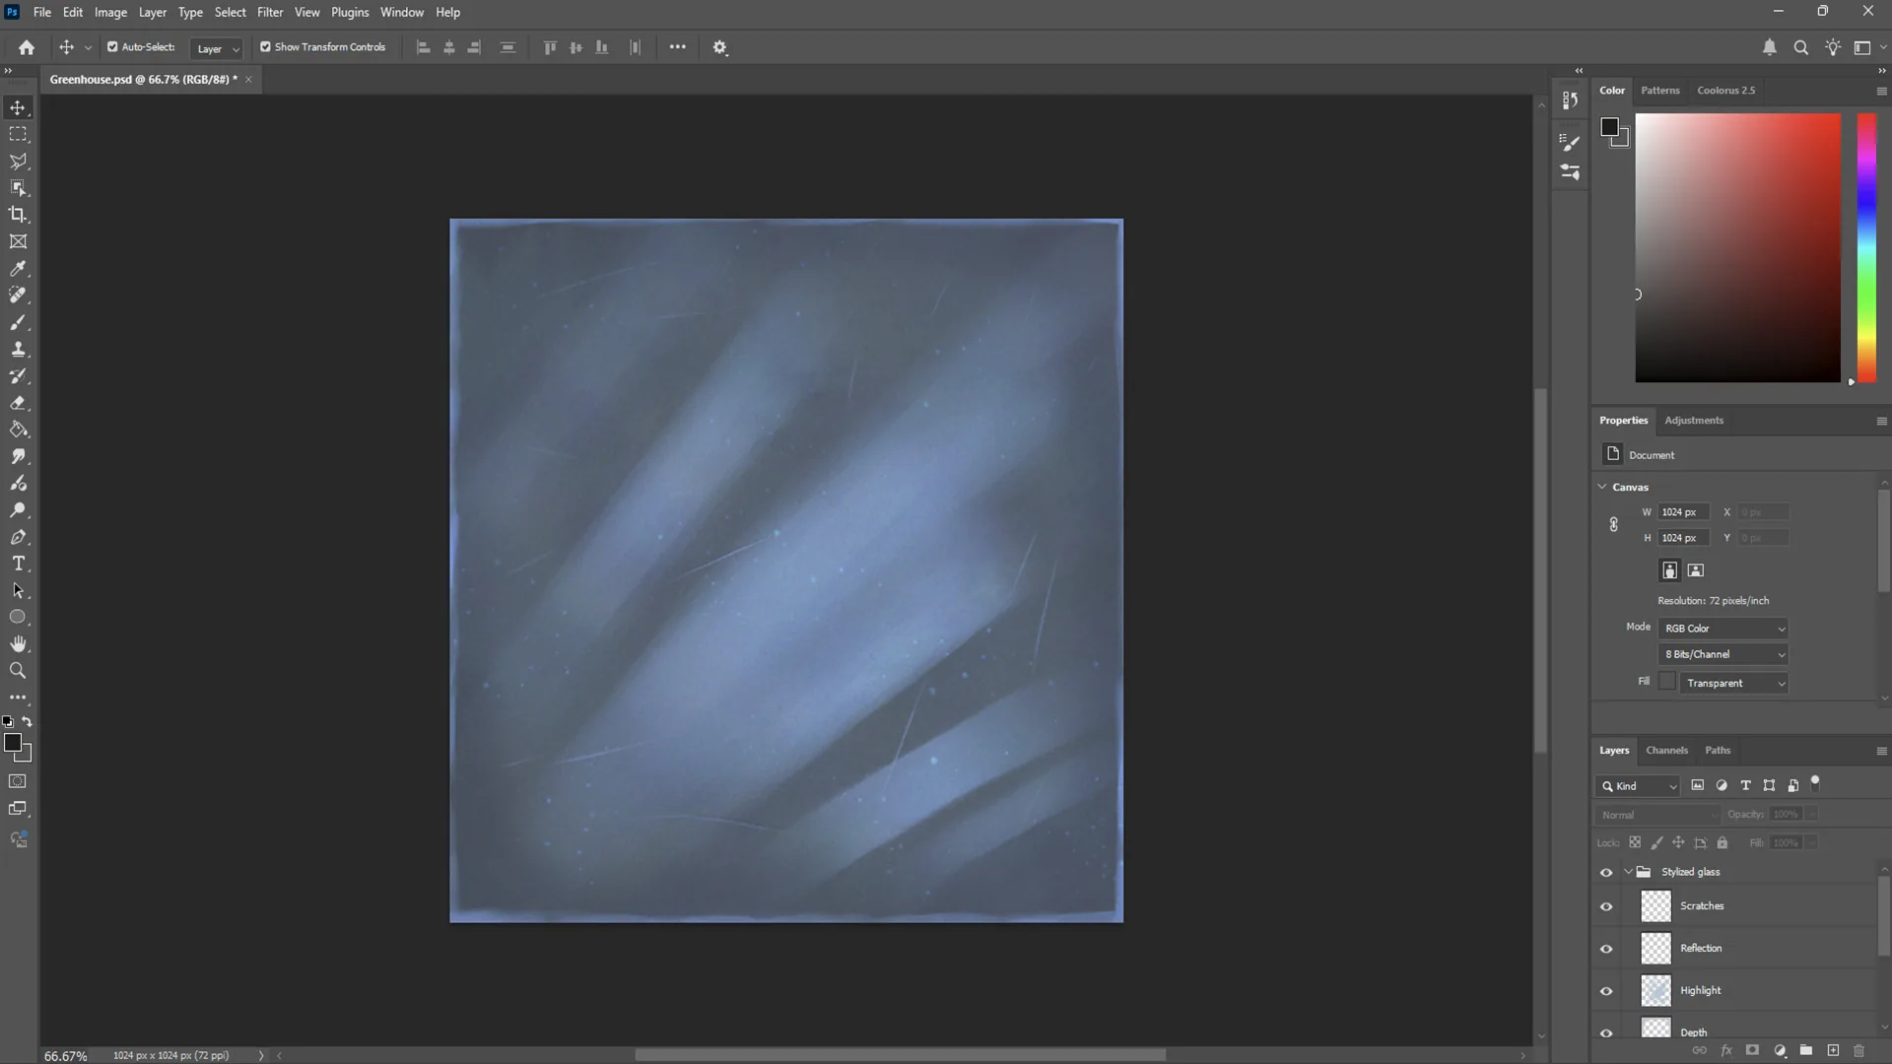Set canvas to portrait orientation

click(x=1669, y=570)
